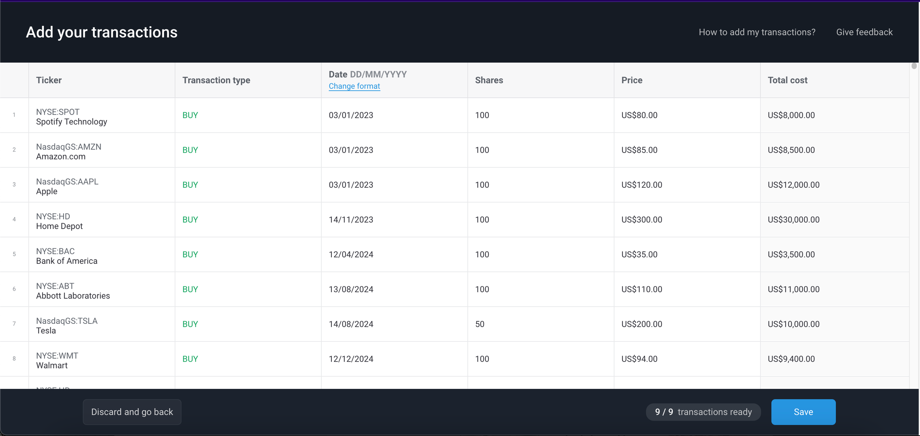Click the vertical scrollbar thumb
Image resolution: width=920 pixels, height=436 pixels.
point(914,66)
